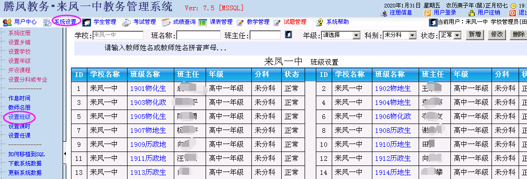Select 开设课程 in the sidebar
The width and height of the screenshot is (527, 179).
[x=19, y=70]
